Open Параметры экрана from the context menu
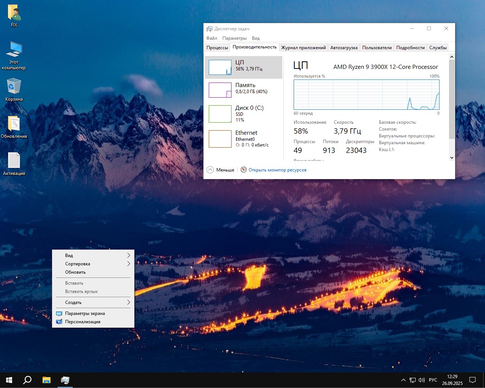Viewport: 485px width, 388px height. point(93,313)
